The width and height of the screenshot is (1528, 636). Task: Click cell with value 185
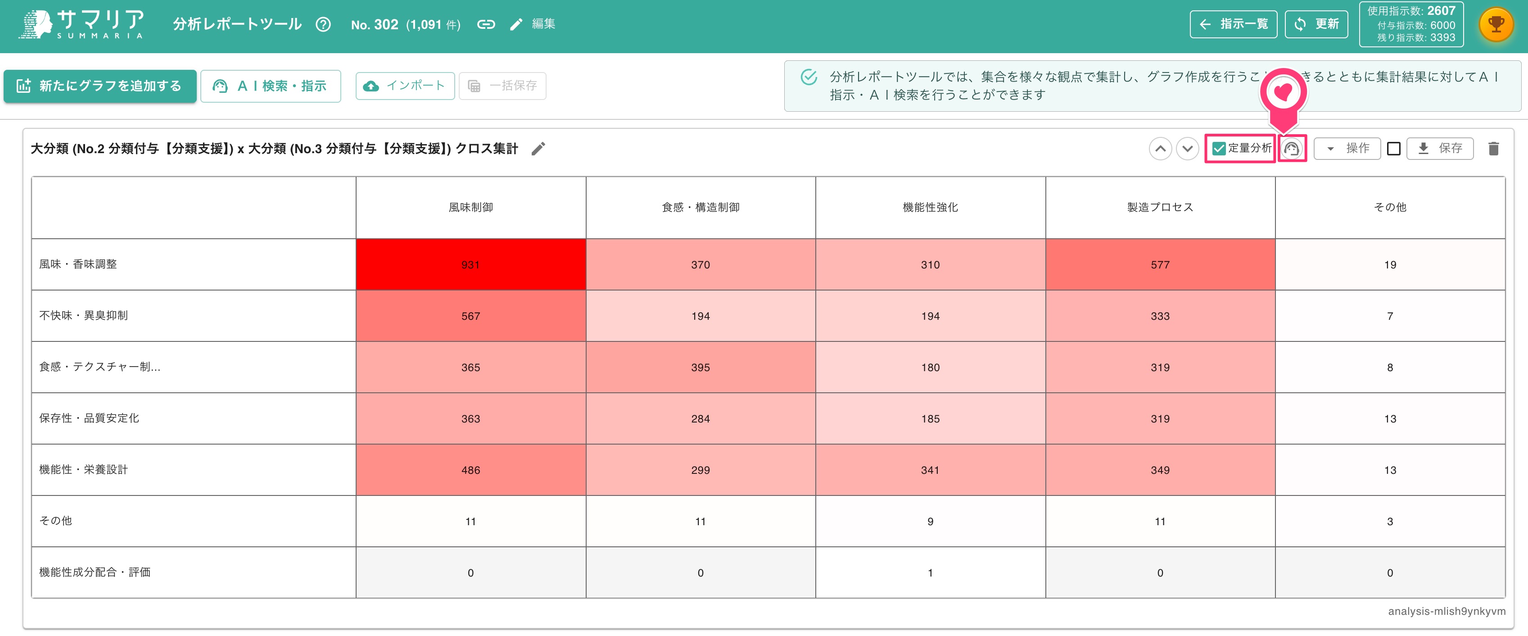(x=930, y=418)
